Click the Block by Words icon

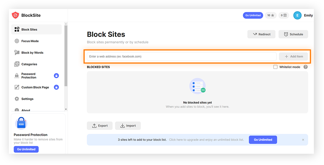pyautogui.click(x=17, y=52)
